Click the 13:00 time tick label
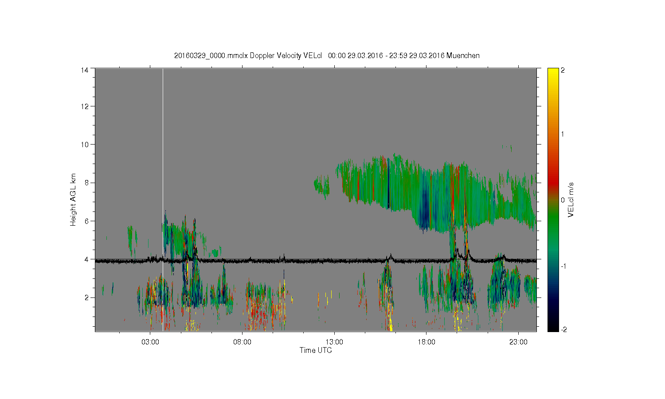Viewport: 665px width, 399px height. click(x=334, y=342)
